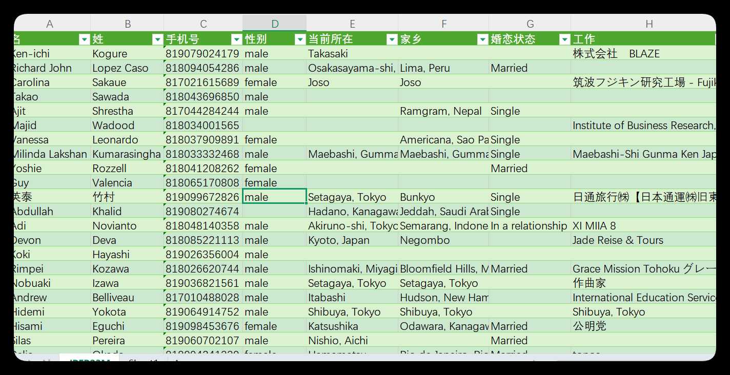The image size is (730, 375).
Task: Select the Richard John cell
Action: coord(52,68)
